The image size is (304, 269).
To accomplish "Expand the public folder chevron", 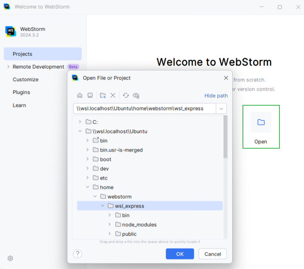I will (x=109, y=234).
